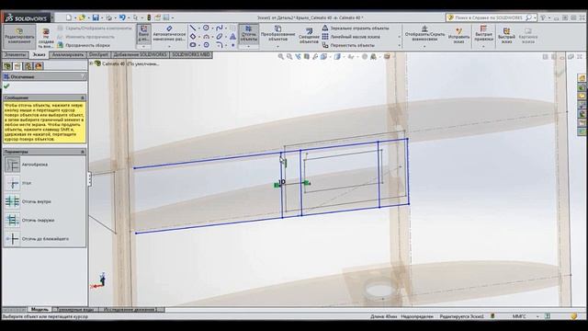Undo the last action with the arrow icon
This screenshot has width=588, height=331.
click(x=122, y=17)
